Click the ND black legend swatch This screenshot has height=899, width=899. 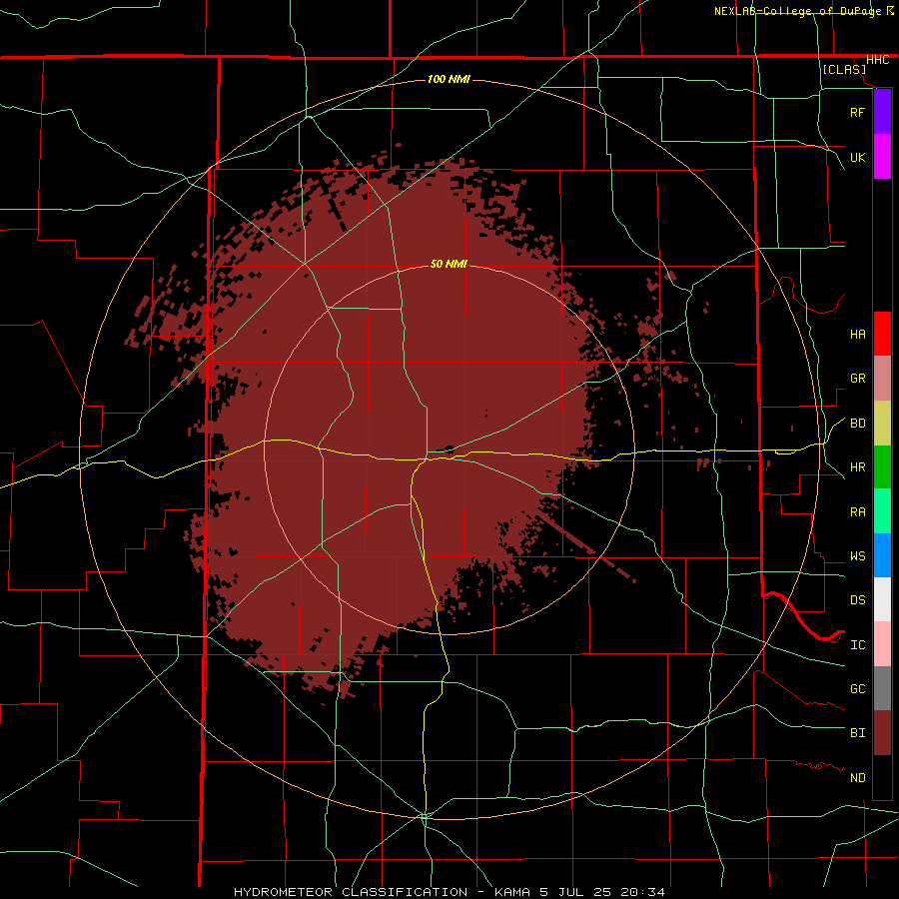point(882,777)
